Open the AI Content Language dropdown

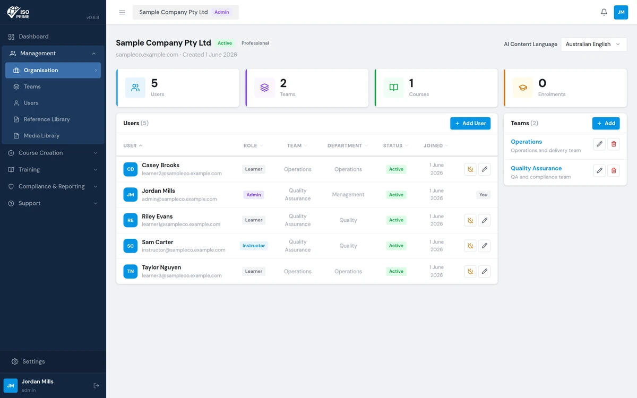[x=594, y=44]
